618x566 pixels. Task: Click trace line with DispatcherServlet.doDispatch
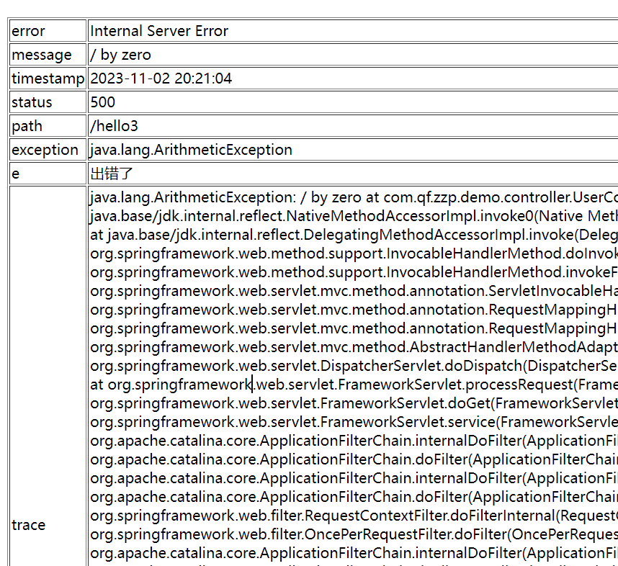(354, 366)
